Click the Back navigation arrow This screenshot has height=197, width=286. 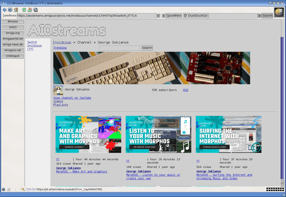[x=4, y=10]
